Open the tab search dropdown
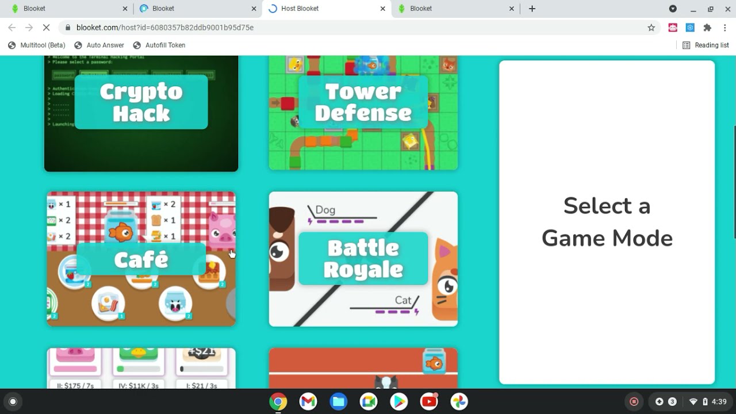736x414 pixels. (673, 9)
